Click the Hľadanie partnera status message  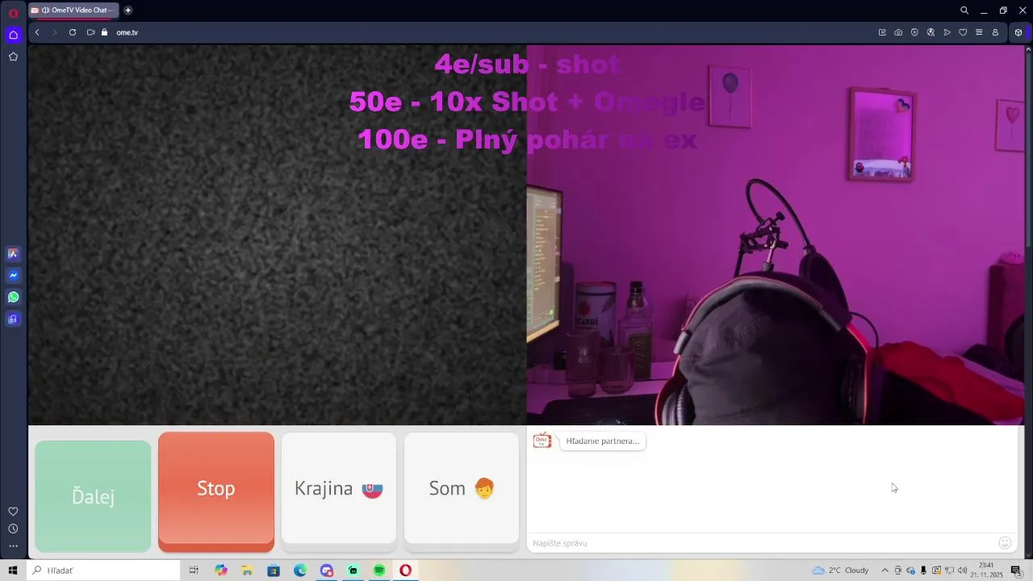[x=603, y=441]
